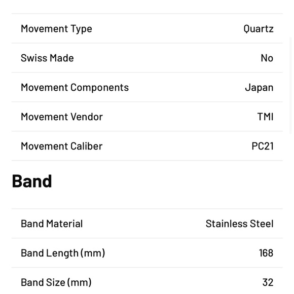Click the Band section heading

tap(32, 181)
